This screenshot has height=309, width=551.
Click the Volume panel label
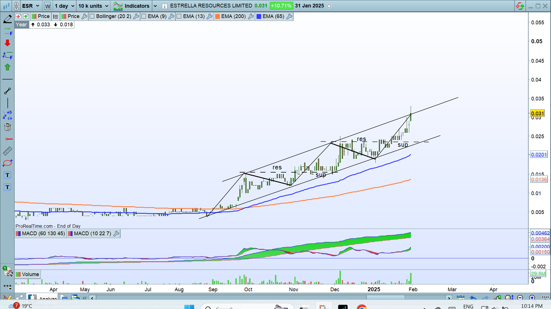(x=28, y=274)
